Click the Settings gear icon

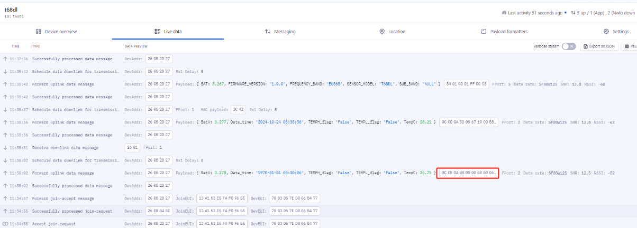tap(606, 32)
